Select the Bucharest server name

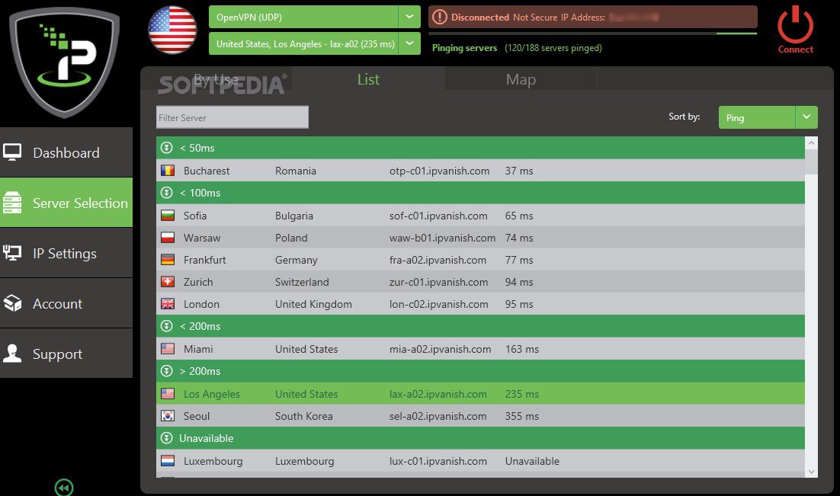tap(207, 171)
